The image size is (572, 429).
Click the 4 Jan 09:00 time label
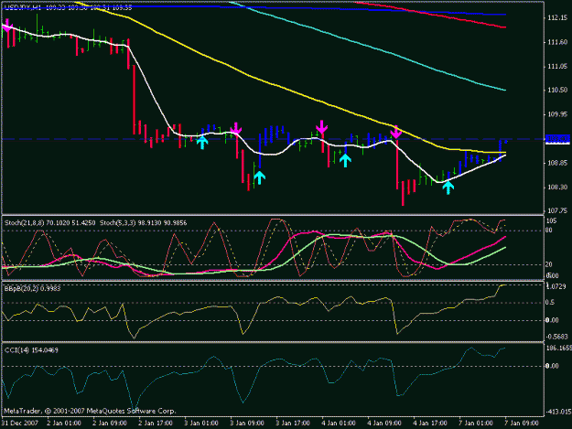(384, 424)
